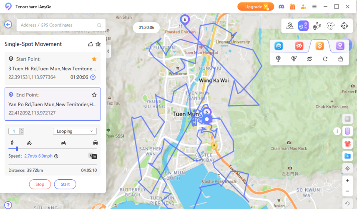Set speed to the scooter preset icon
Viewport: 357px width, 209px height.
tap(63, 143)
